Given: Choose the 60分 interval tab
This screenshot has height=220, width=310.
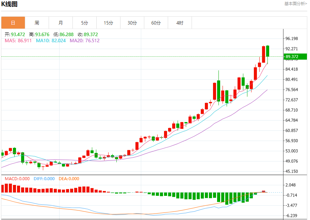Looking at the screenshot, I should coord(156,23).
